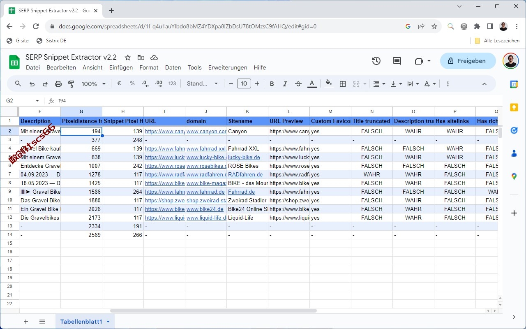
Task: Select cell with Pixeldistance value 1007
Action: tap(81, 166)
